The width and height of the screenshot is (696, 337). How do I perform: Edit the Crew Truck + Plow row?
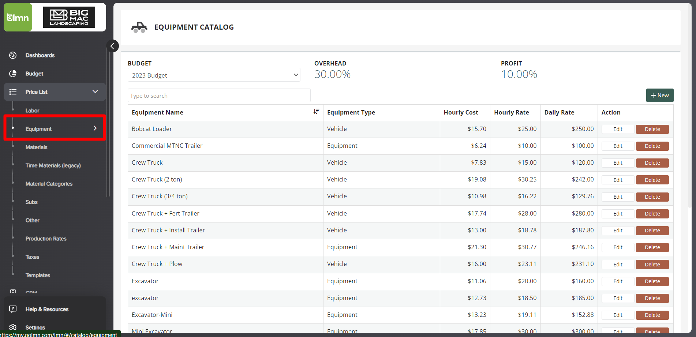click(618, 265)
